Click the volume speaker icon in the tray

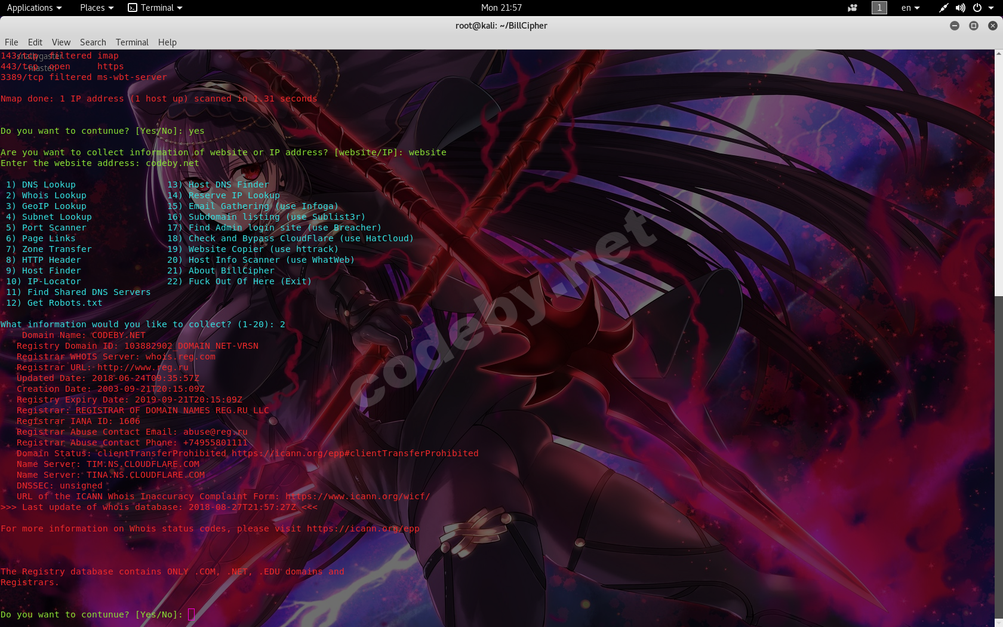click(960, 8)
